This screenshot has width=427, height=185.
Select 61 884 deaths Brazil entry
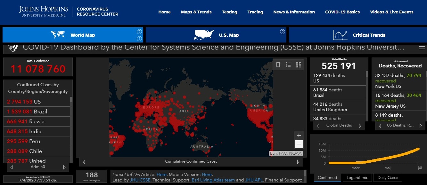tap(338, 93)
